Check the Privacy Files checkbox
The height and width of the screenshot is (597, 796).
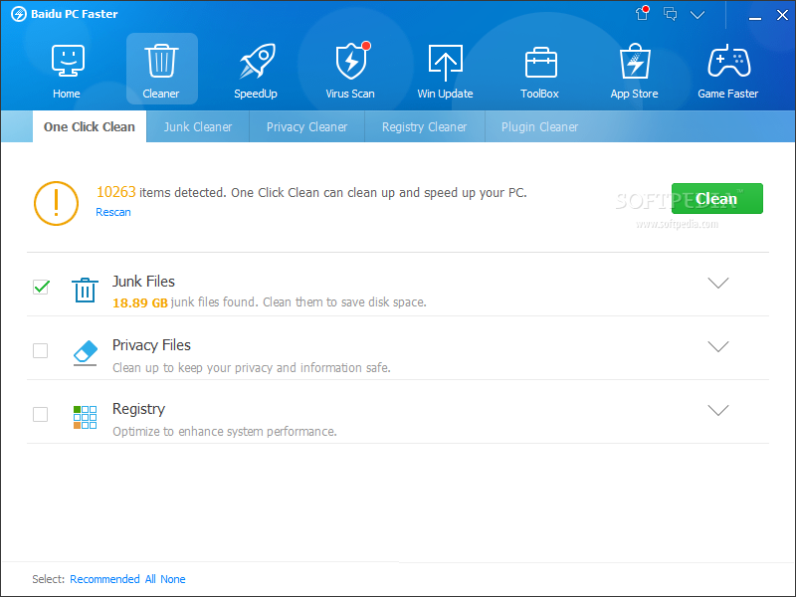(x=40, y=350)
